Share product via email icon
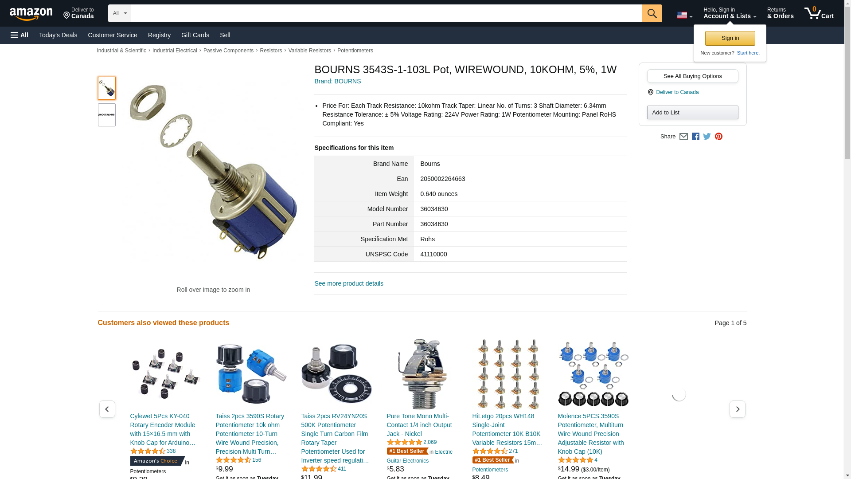 pyautogui.click(x=683, y=137)
